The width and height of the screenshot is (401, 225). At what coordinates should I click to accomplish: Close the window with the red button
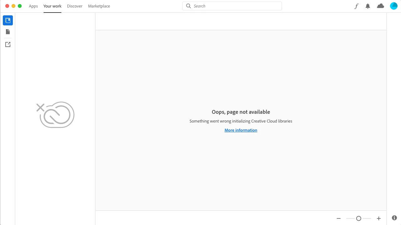(x=7, y=6)
